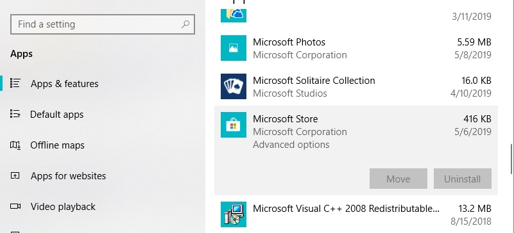This screenshot has width=514, height=233.
Task: Click the app list vertical scrollbar
Action: coord(511,159)
